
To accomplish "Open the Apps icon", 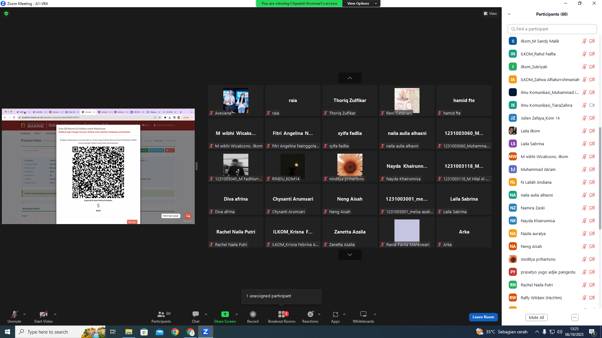I will click(335, 314).
